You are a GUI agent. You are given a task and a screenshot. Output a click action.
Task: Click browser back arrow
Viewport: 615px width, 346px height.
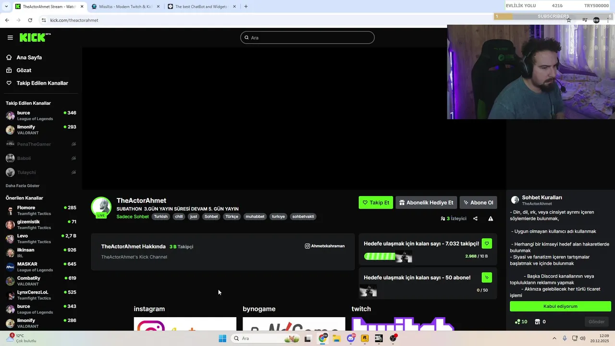7,20
